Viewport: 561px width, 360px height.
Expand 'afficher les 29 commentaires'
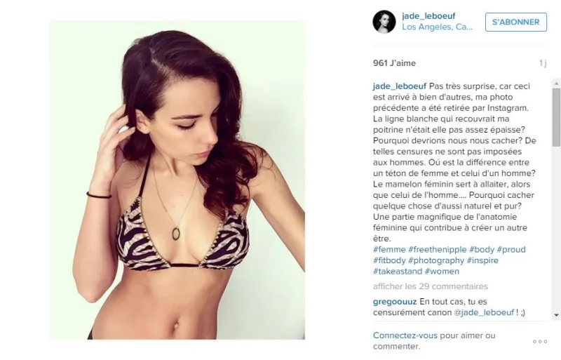(431, 286)
